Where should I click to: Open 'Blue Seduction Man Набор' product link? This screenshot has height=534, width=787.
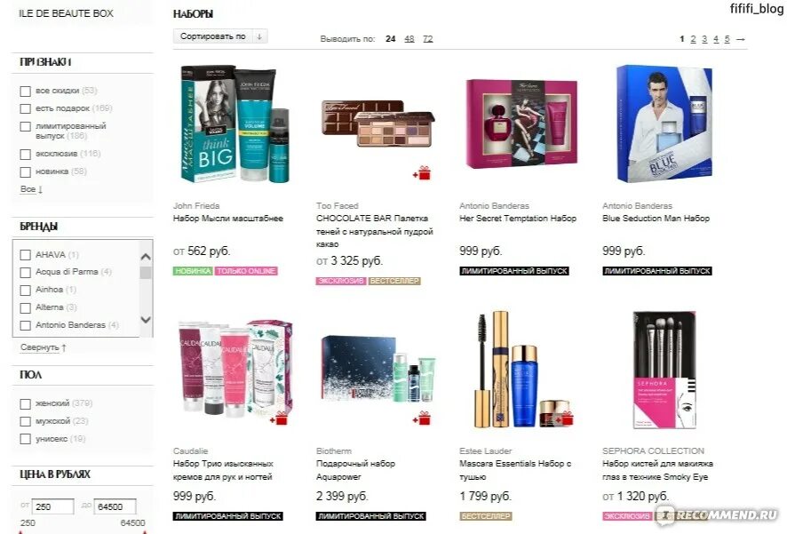[x=656, y=219]
